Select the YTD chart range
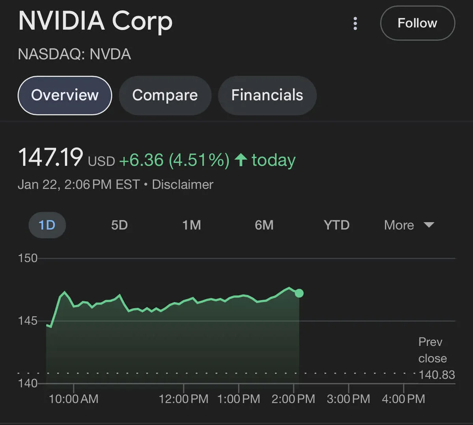 tap(336, 225)
